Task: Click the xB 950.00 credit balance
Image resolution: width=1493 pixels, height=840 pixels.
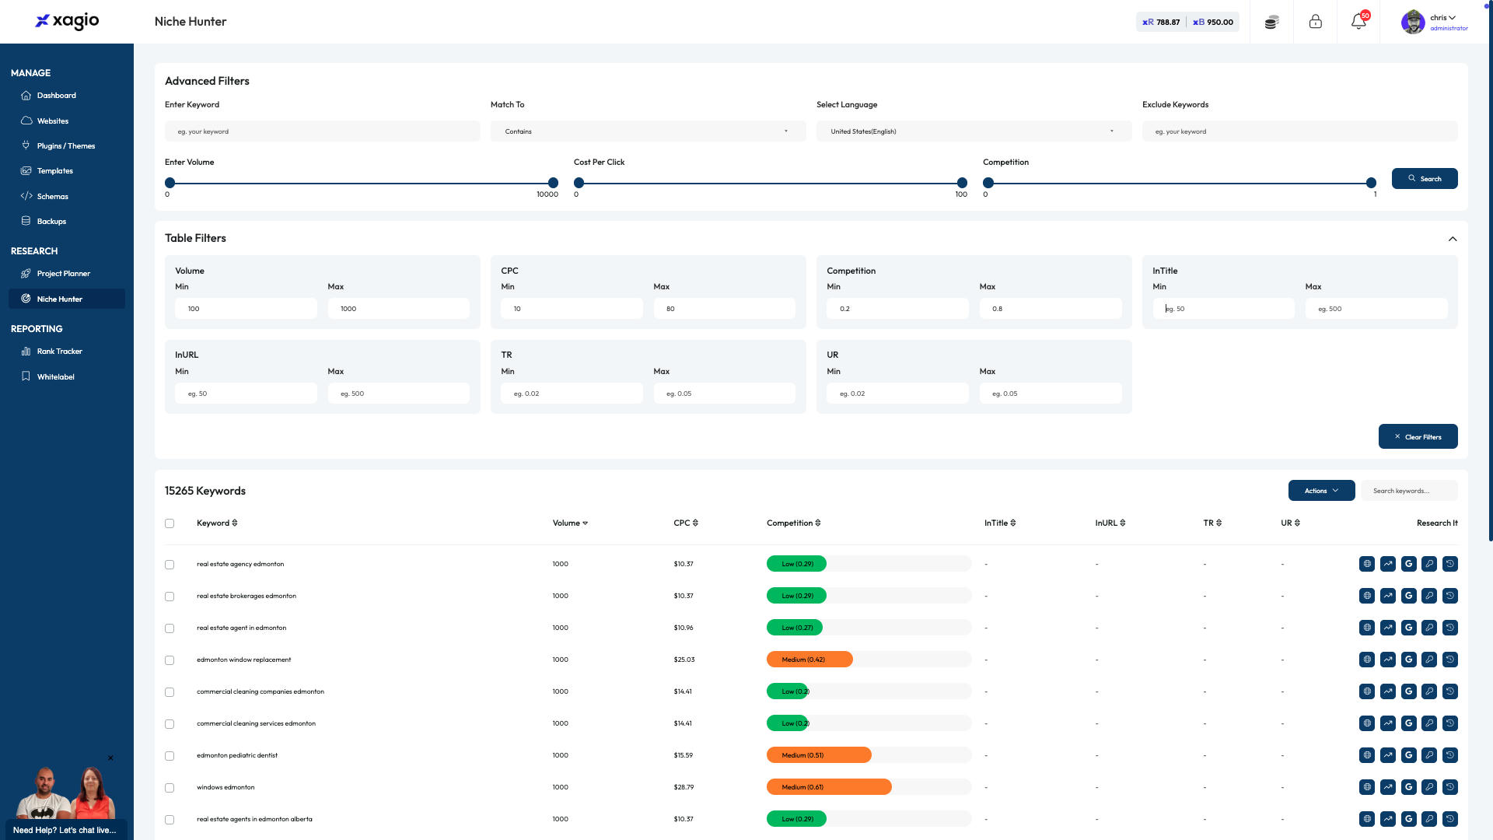Action: coord(1213,22)
